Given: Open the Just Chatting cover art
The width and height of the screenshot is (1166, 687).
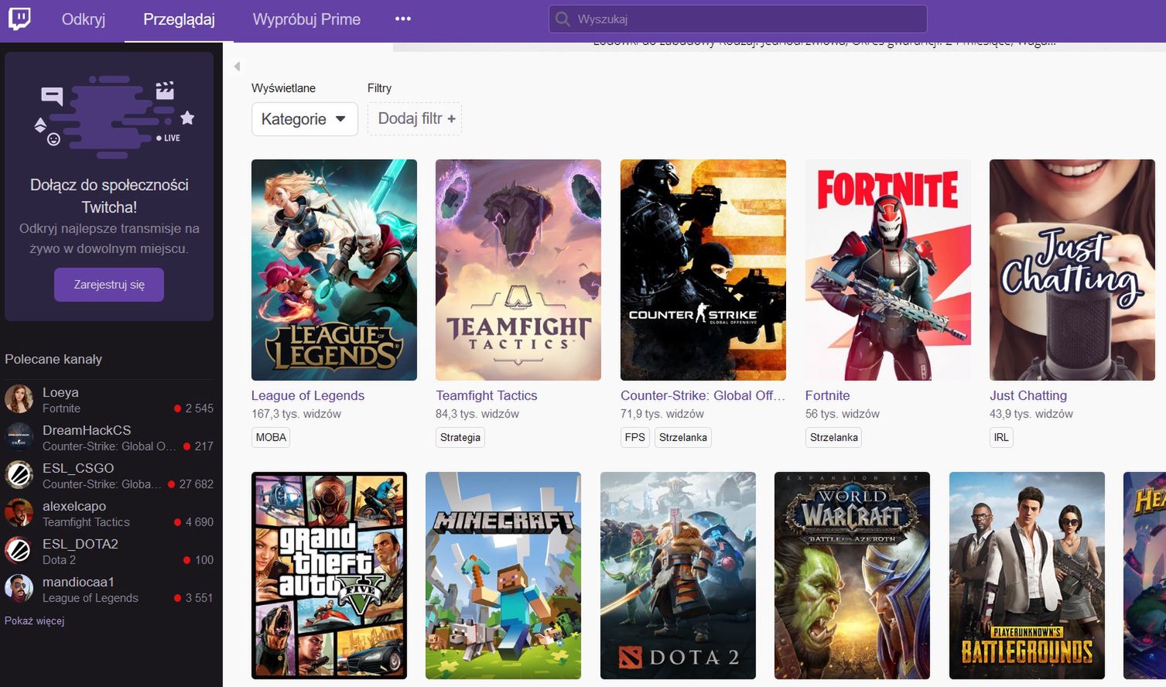Looking at the screenshot, I should [x=1072, y=270].
